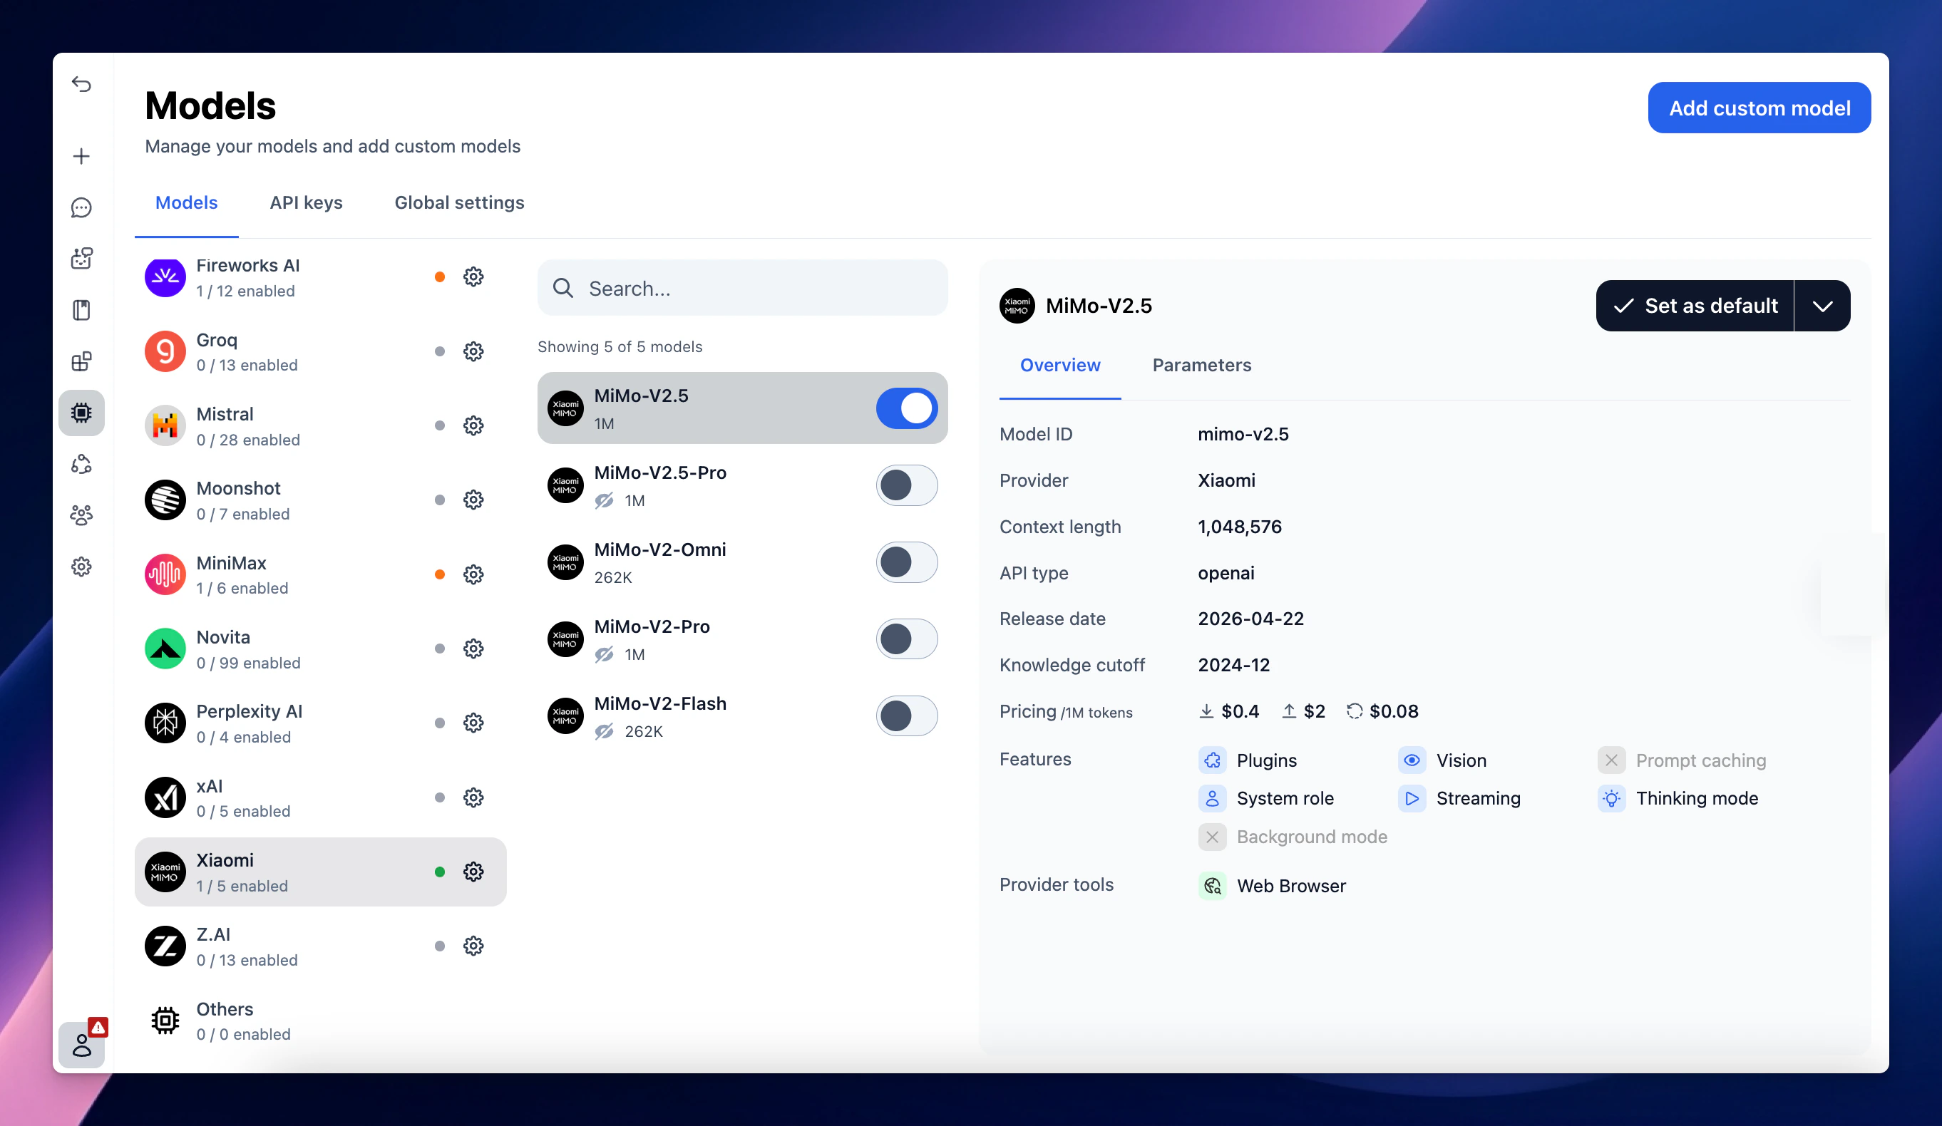This screenshot has width=1942, height=1126.
Task: Click the user profile icon with alert badge
Action: [82, 1044]
